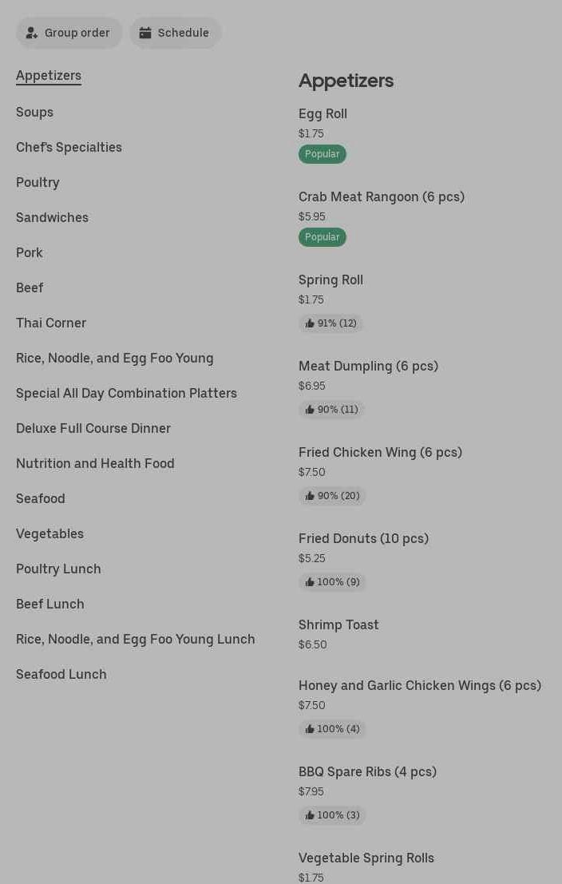Select Crab Meat Rangoon (6 pcs)
The width and height of the screenshot is (562, 884).
pos(381,197)
